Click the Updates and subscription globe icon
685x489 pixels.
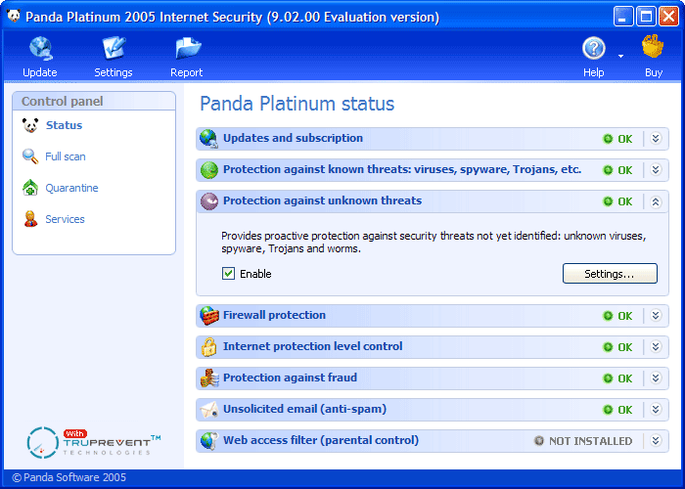click(208, 139)
